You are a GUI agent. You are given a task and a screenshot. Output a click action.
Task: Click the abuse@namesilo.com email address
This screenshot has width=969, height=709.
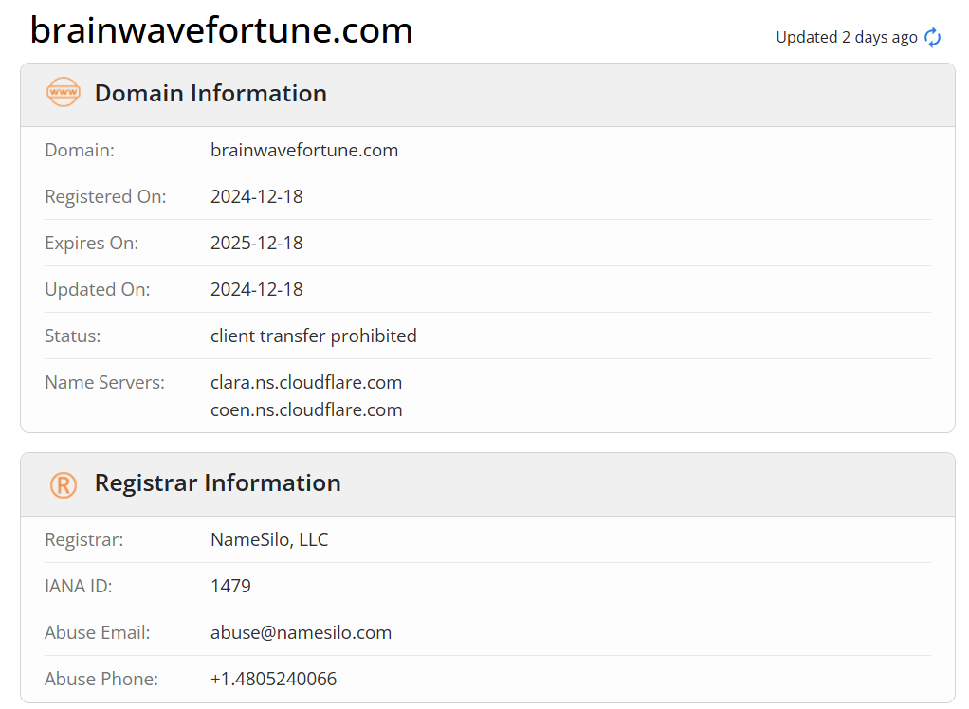tap(301, 632)
